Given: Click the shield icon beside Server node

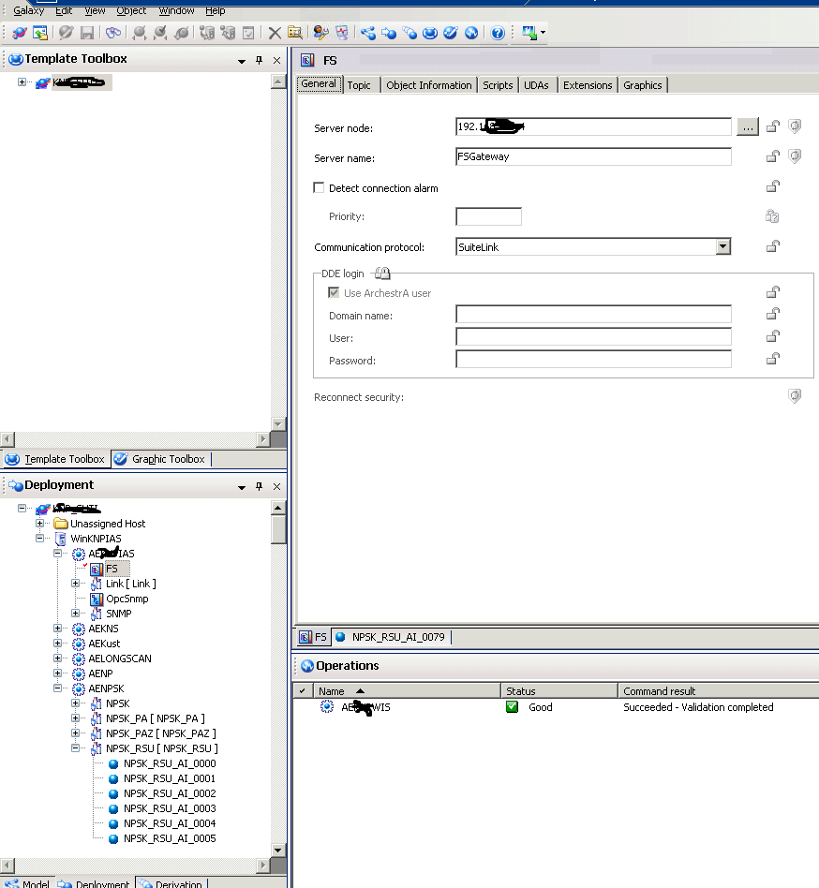Looking at the screenshot, I should pos(795,126).
